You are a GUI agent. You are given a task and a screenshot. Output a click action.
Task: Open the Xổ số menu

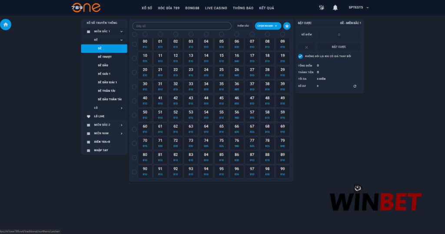click(x=147, y=8)
